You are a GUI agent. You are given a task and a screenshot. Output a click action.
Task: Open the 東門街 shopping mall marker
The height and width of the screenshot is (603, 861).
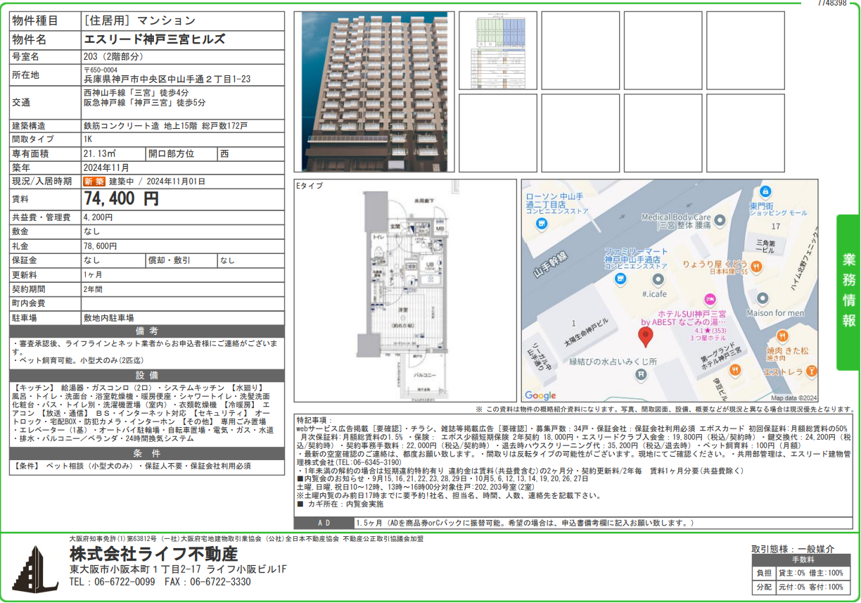point(765,191)
